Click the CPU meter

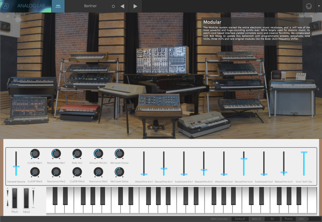(314, 219)
